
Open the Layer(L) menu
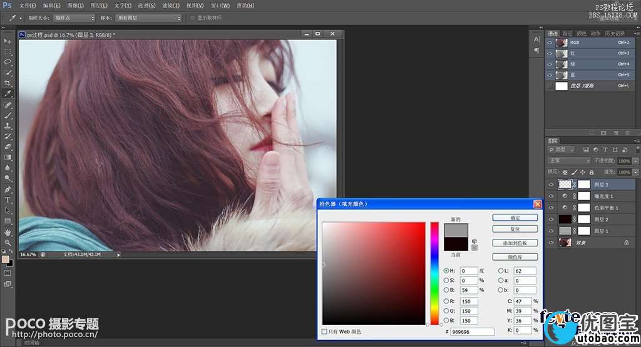pos(99,5)
